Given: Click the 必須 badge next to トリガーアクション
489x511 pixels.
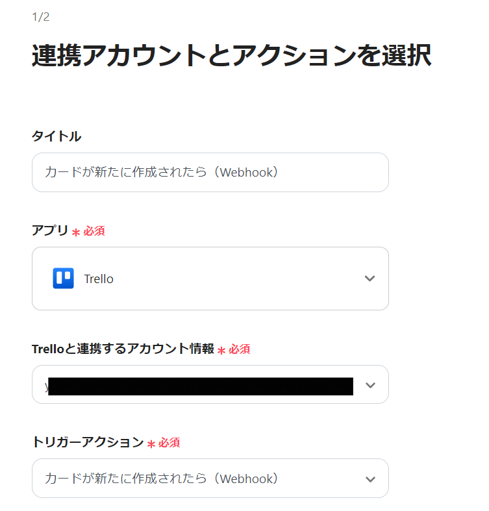Looking at the screenshot, I should pos(169,443).
